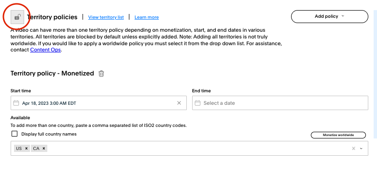Viewport: 377px width, 175px height.
Task: Expand the country list dropdown chevron
Action: (361, 149)
